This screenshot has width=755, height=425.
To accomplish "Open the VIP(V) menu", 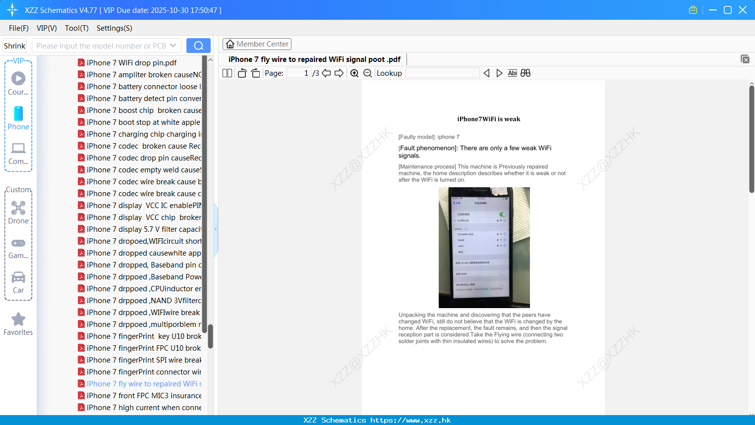I will point(47,28).
